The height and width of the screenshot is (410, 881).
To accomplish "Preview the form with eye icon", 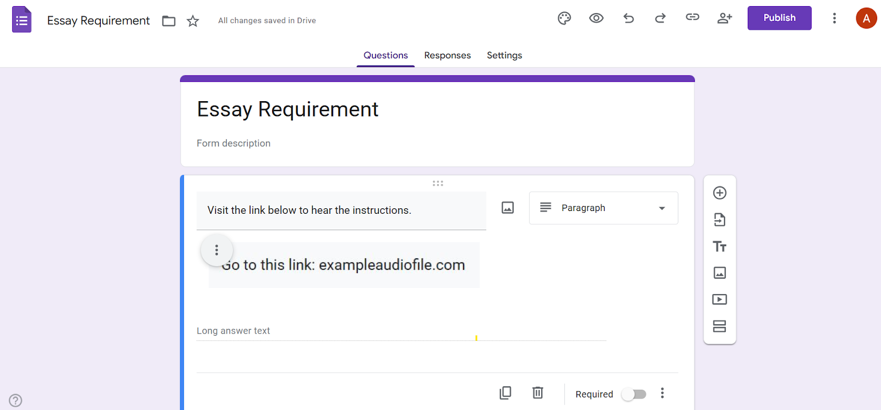I will (x=596, y=18).
